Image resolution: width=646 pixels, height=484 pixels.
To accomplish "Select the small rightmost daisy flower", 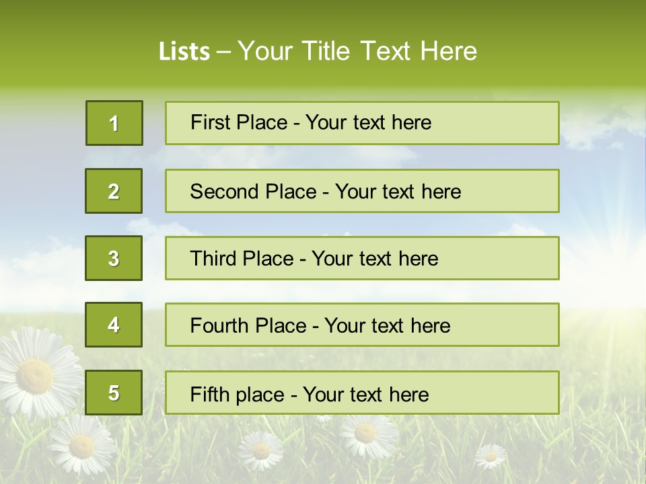I will click(490, 456).
